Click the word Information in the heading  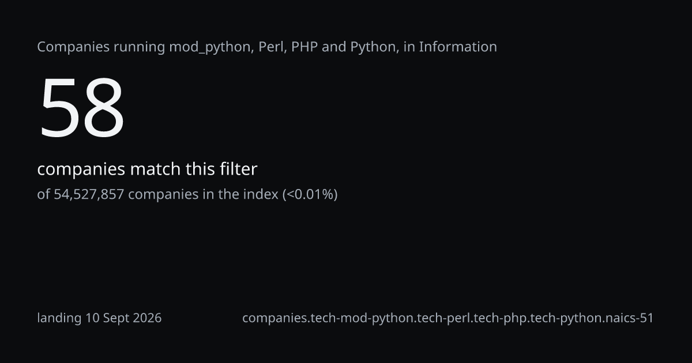458,47
